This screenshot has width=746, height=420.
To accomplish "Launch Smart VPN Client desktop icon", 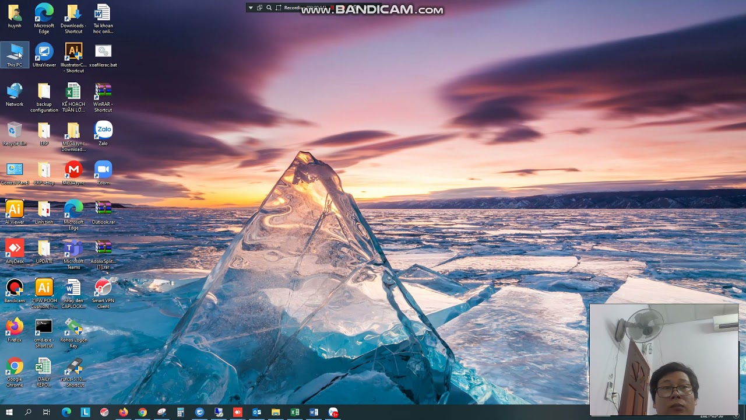I will tap(103, 294).
